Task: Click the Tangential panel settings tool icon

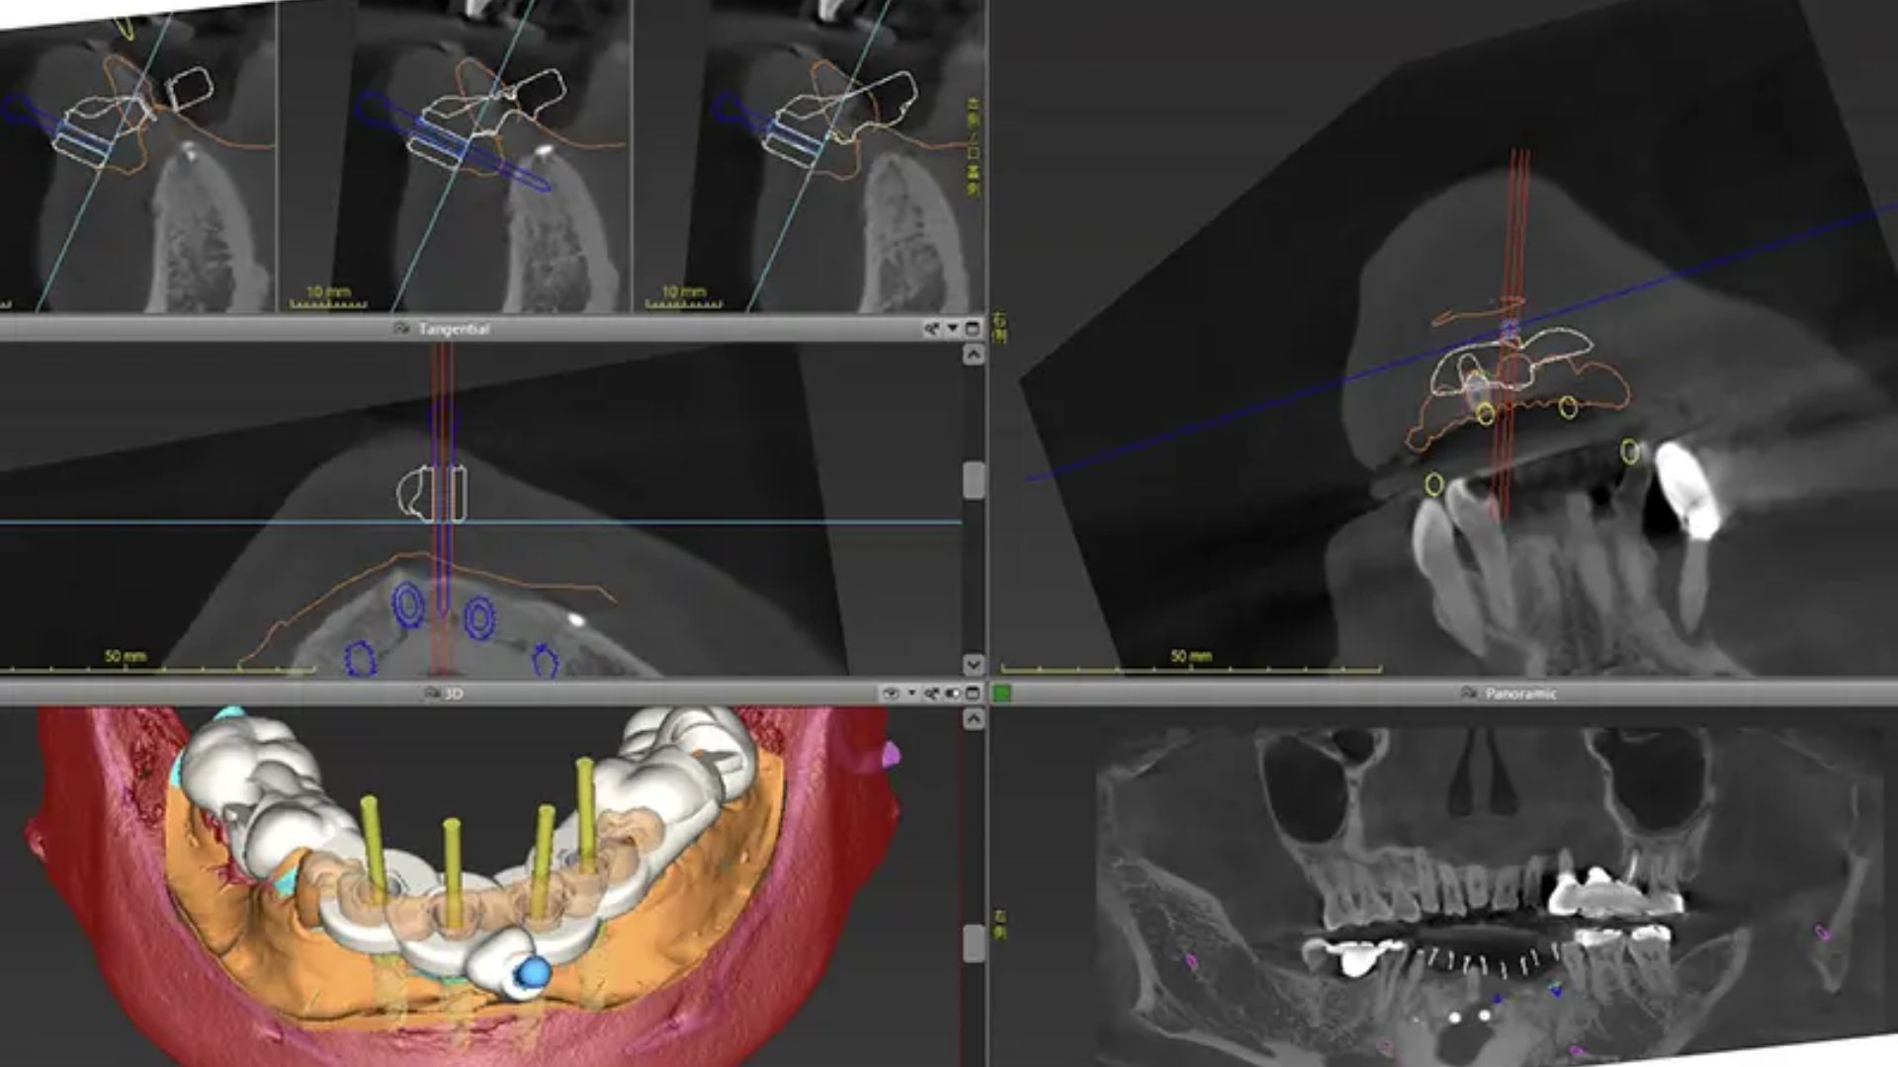Action: [932, 329]
